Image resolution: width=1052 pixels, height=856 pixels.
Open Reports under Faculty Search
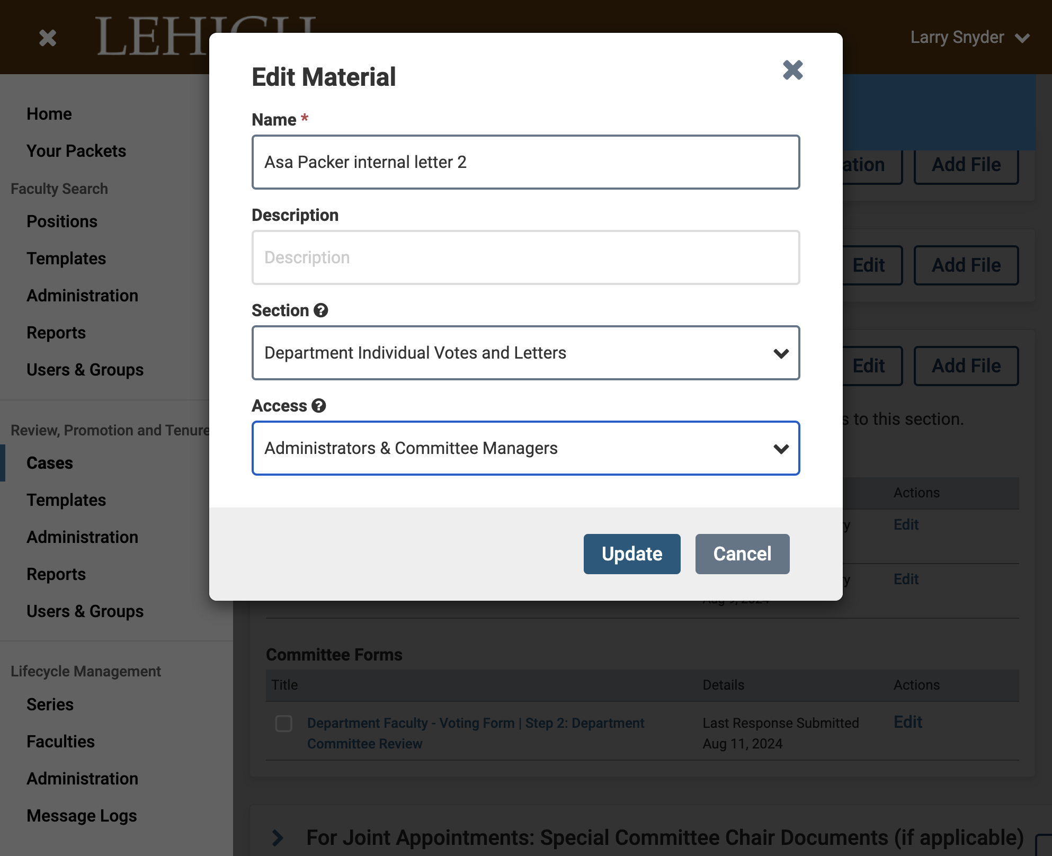coord(56,333)
